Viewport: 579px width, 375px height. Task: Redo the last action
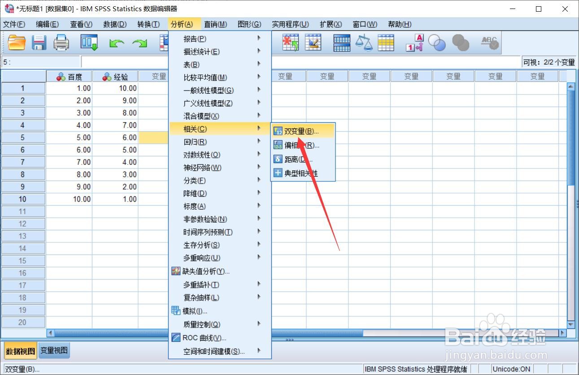[x=139, y=43]
